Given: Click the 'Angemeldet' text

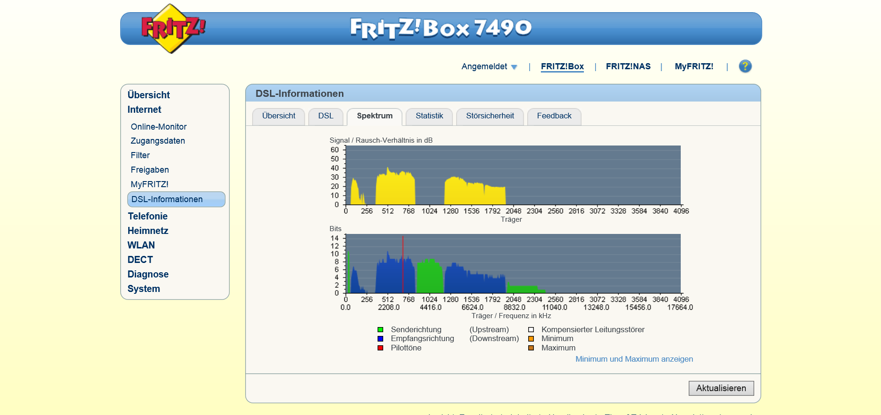Looking at the screenshot, I should click(484, 66).
